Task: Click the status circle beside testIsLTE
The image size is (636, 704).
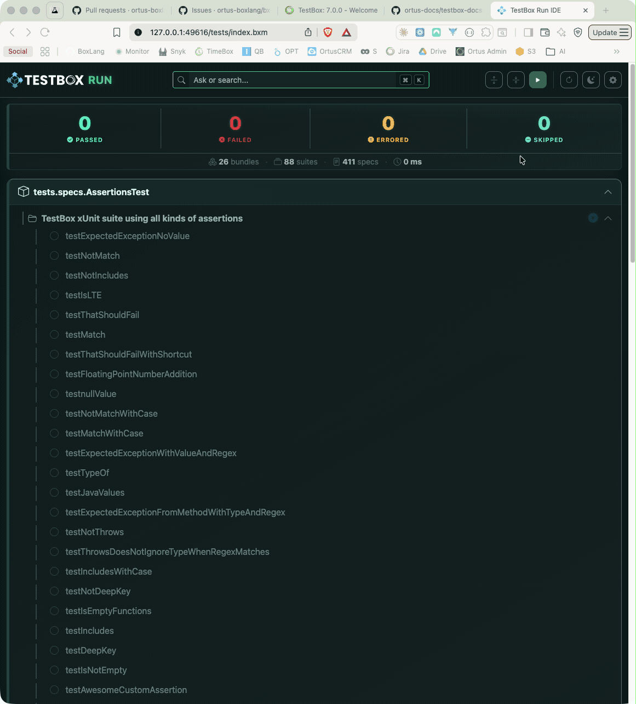Action: pos(54,295)
